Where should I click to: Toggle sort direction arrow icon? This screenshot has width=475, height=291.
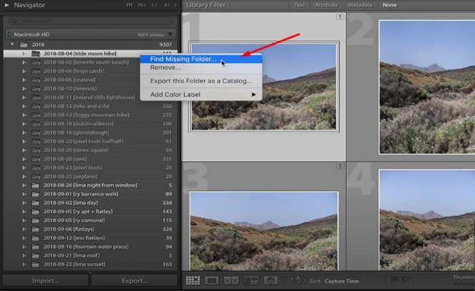pyautogui.click(x=297, y=281)
